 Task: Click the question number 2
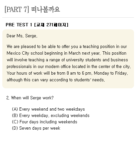click(x=8, y=98)
